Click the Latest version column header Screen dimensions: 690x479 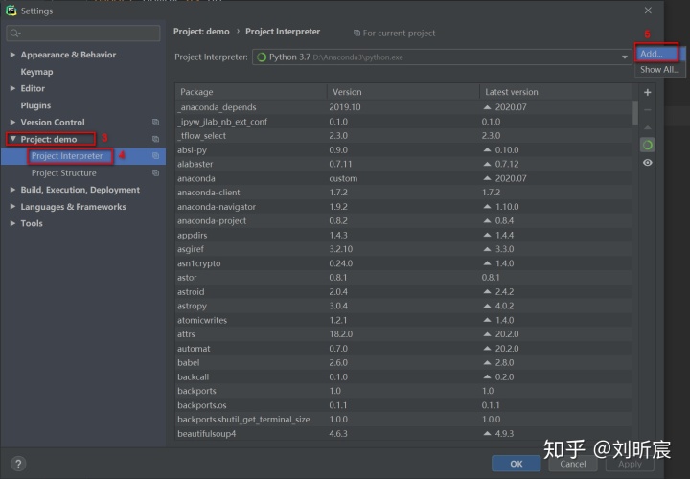[555, 92]
